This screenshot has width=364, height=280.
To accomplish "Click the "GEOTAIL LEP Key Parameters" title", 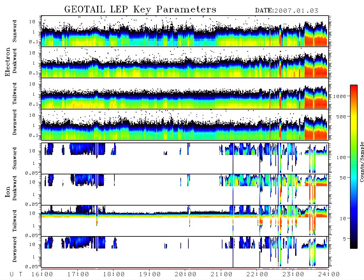I will click(x=140, y=10).
